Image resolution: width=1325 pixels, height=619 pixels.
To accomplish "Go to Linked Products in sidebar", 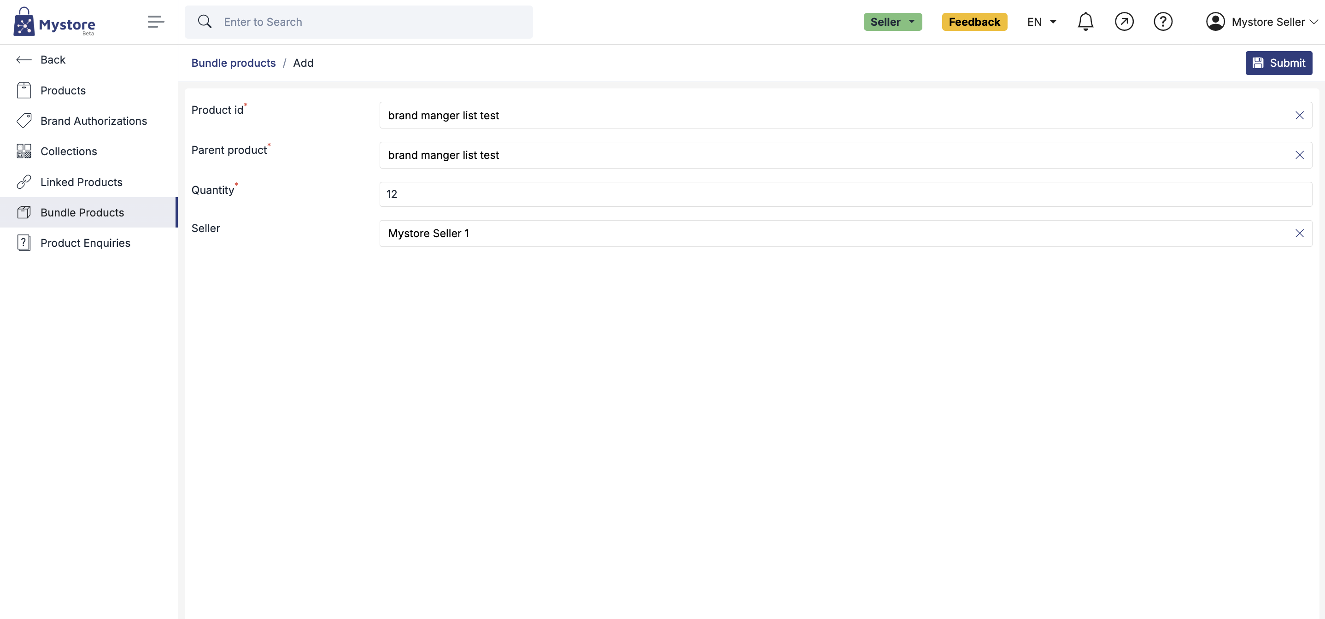I will (81, 182).
